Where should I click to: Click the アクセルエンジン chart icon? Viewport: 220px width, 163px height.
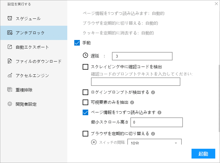(10, 75)
